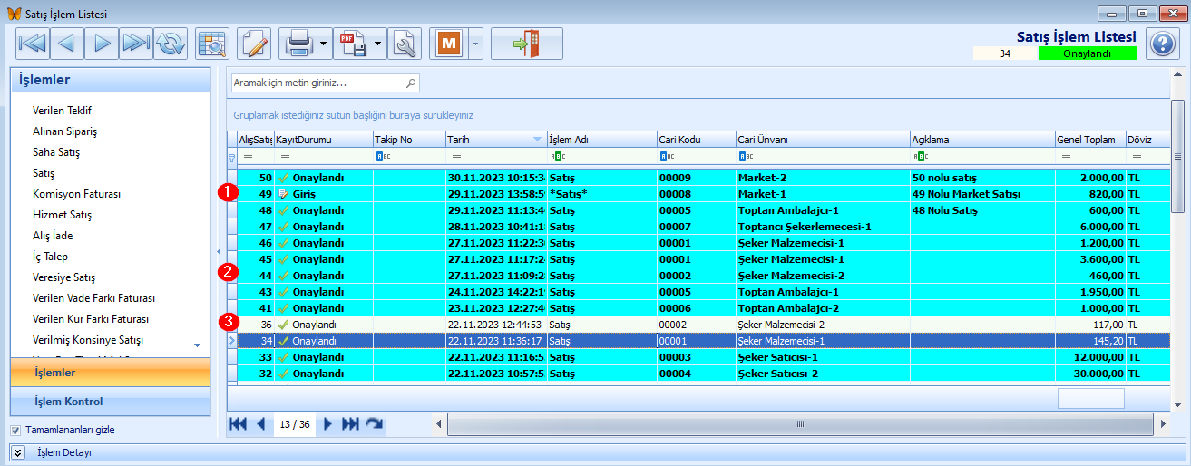Click the printer icon in toolbar
Viewport: 1191px width, 466px height.
tap(298, 44)
